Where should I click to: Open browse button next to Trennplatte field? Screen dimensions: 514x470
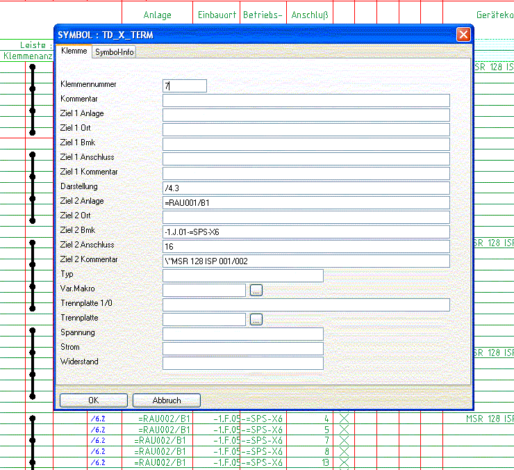pos(256,319)
